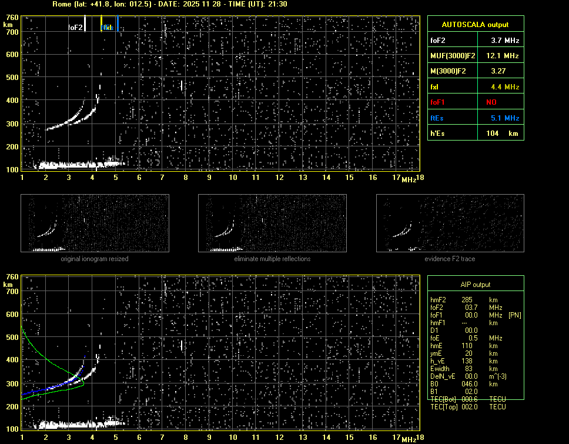Open the eliminate multiple reflections thumbnail
Image resolution: width=569 pixels, height=444 pixels.
pyautogui.click(x=272, y=223)
